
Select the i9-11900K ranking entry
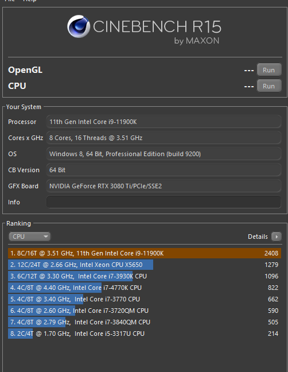point(145,253)
